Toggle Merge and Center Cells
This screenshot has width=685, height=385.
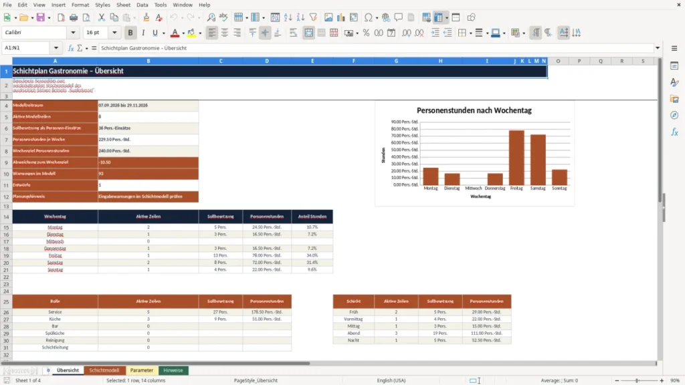tap(308, 33)
